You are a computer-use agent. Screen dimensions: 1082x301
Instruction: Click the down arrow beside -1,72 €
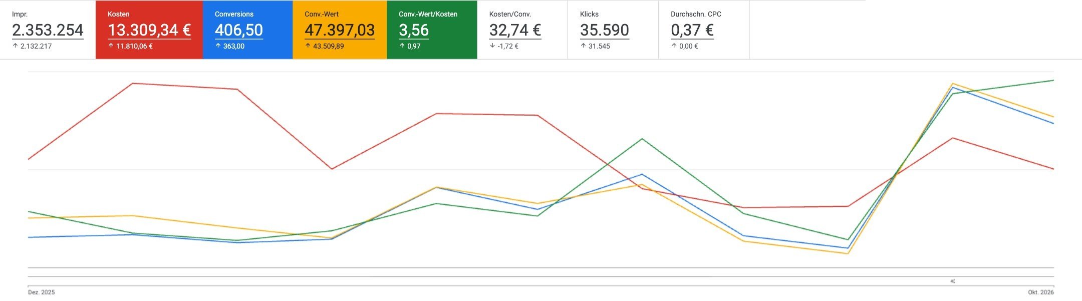coord(492,46)
